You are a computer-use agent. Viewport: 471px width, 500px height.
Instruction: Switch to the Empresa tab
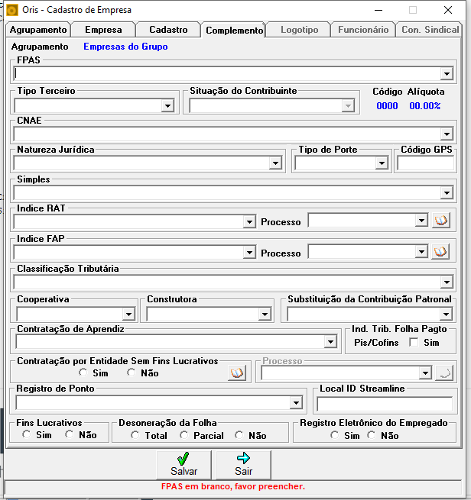(x=103, y=30)
